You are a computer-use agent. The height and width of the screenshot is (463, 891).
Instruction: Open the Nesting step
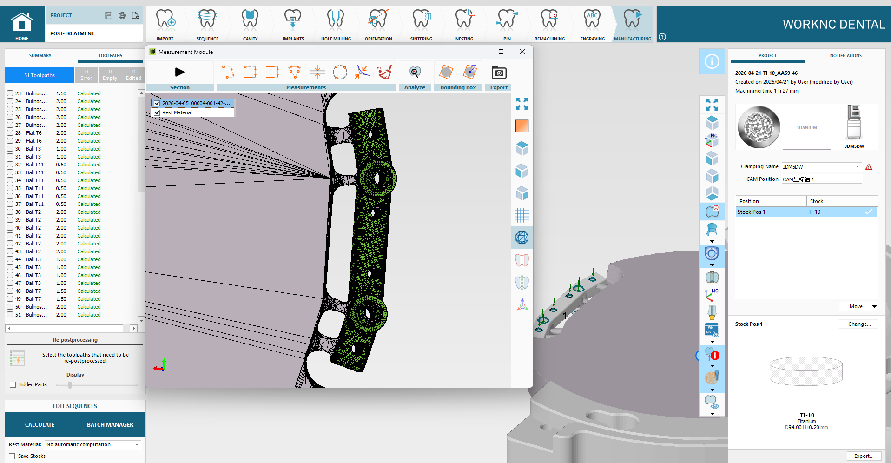464,24
